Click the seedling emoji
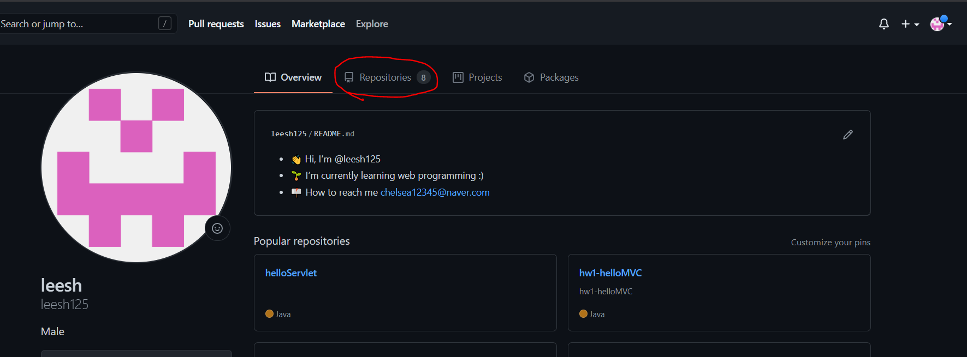967x357 pixels. click(296, 176)
